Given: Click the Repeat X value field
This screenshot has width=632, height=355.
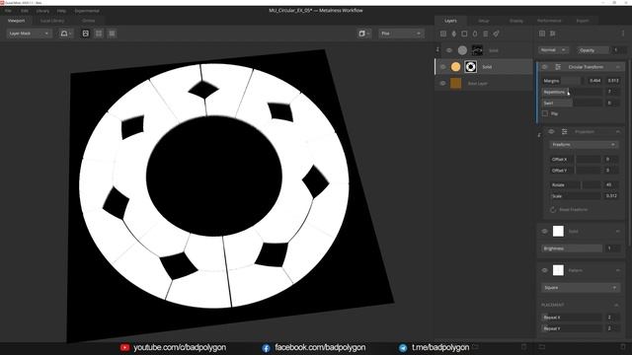Looking at the screenshot, I should (x=613, y=318).
